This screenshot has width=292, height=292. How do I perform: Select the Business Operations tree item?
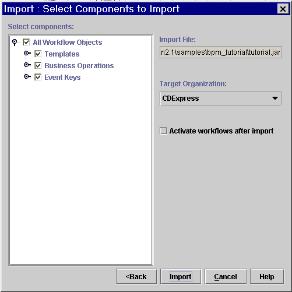point(79,66)
